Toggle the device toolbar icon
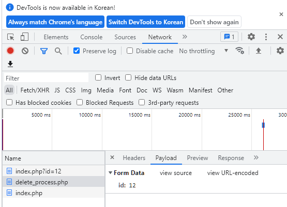This screenshot has width=287, height=207. [24, 37]
